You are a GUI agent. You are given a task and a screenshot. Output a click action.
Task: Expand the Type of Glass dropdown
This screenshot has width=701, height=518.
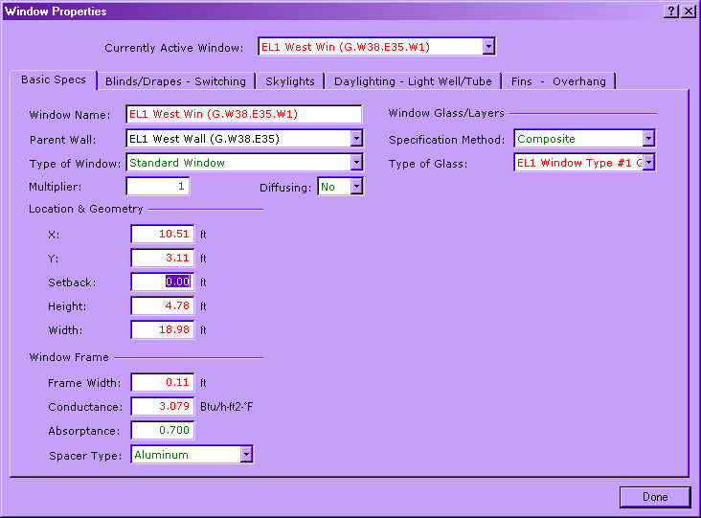pos(648,163)
